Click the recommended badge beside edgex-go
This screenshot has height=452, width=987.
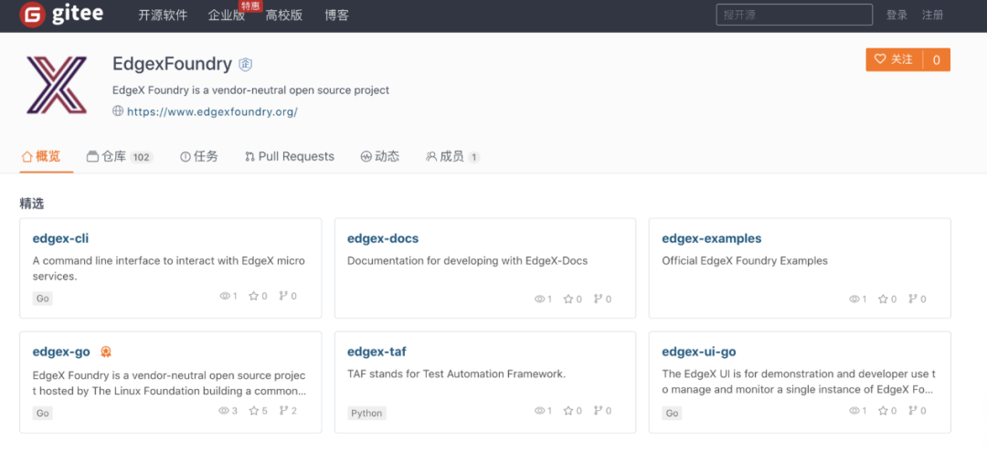click(106, 352)
